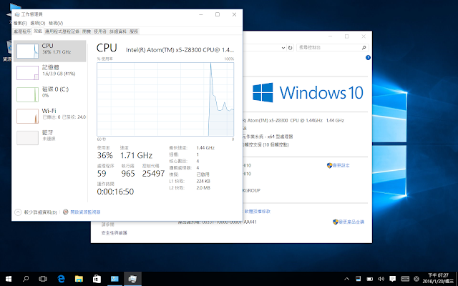Select the 藍牙 Bluetooth item in sidebar

[49, 138]
